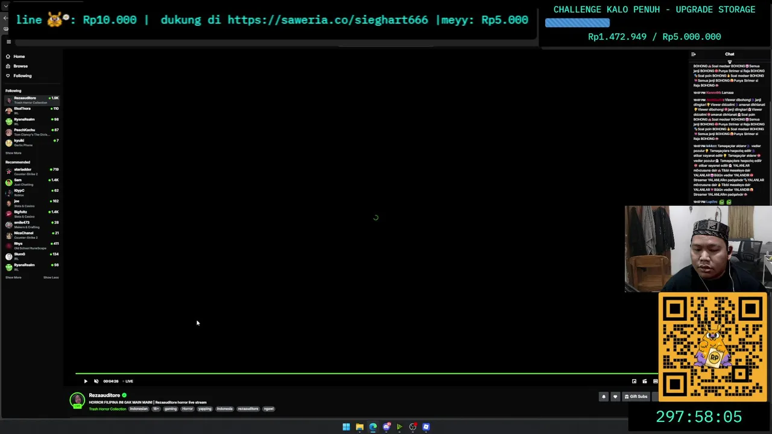
Task: Click the Browse icon in sidebar
Action: [x=8, y=66]
